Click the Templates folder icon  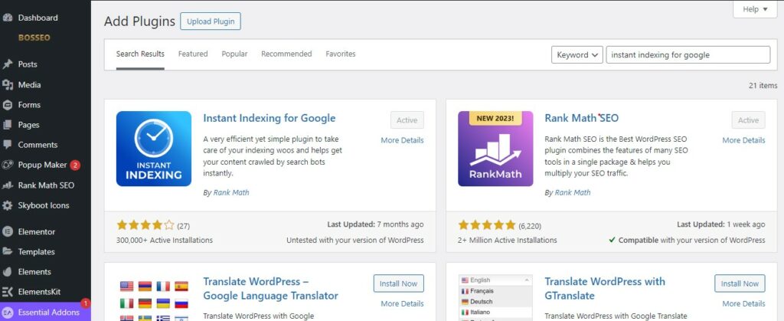coord(7,251)
